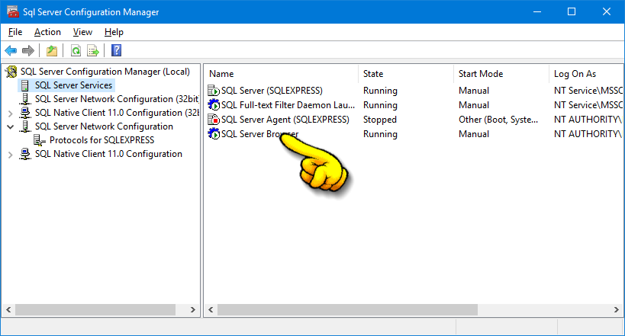625x336 pixels.
Task: Click the SQL Server (SQLEXPRESS) service icon
Action: tap(214, 91)
